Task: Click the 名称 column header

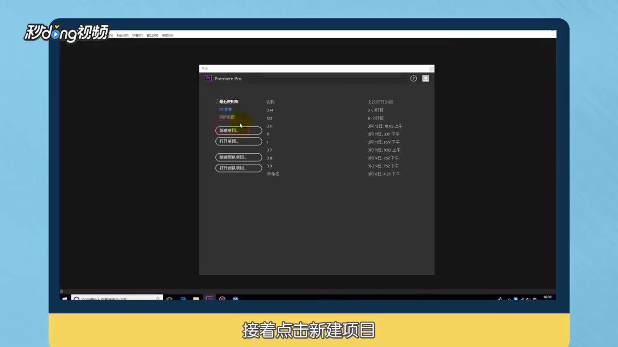Action: [x=270, y=102]
